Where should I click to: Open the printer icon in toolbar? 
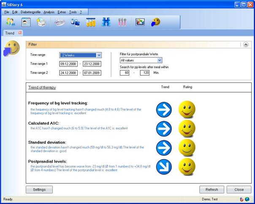pos(41,22)
